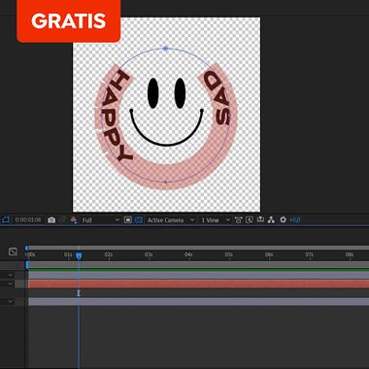369x369 pixels.
Task: Open the dropdown beside the red layer
Action: point(11,284)
